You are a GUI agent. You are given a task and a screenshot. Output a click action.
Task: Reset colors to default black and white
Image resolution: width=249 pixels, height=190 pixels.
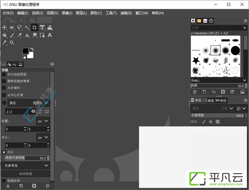[24, 57]
